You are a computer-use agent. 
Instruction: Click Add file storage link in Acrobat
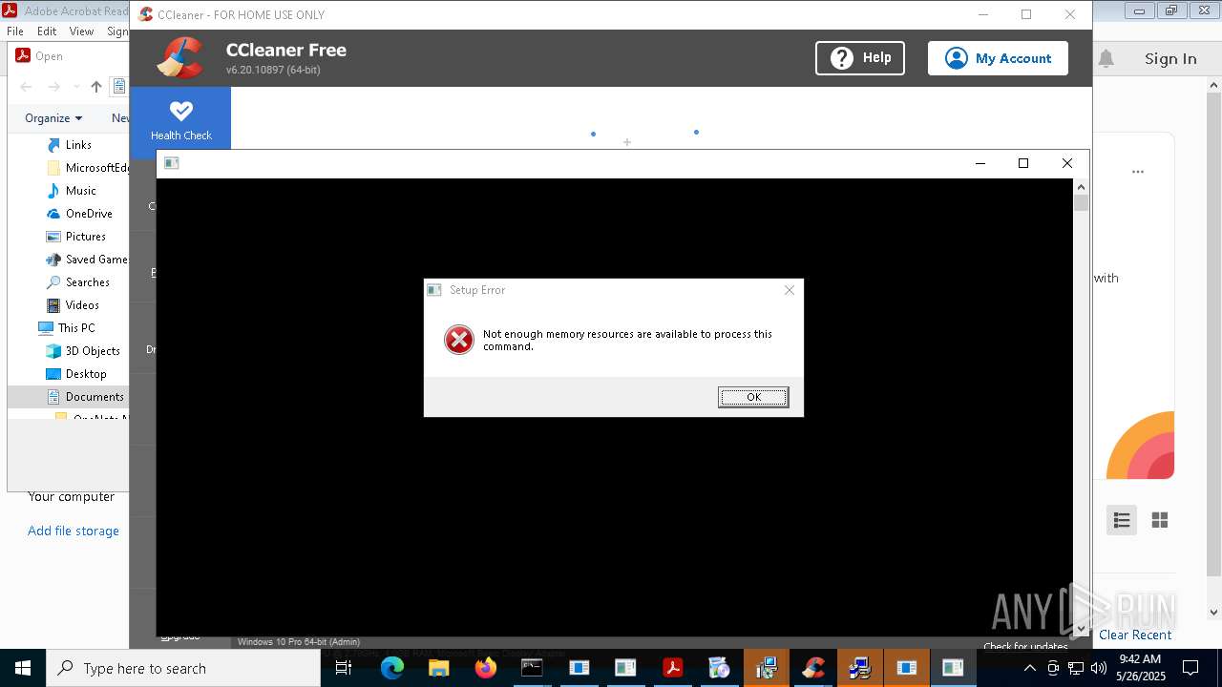(74, 531)
